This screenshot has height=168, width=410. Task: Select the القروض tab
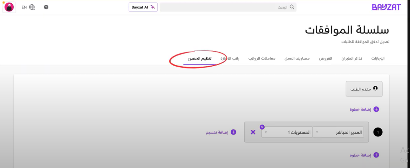pyautogui.click(x=325, y=59)
